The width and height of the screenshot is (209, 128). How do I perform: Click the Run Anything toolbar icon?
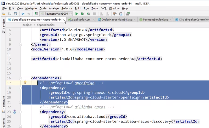click(128, 14)
